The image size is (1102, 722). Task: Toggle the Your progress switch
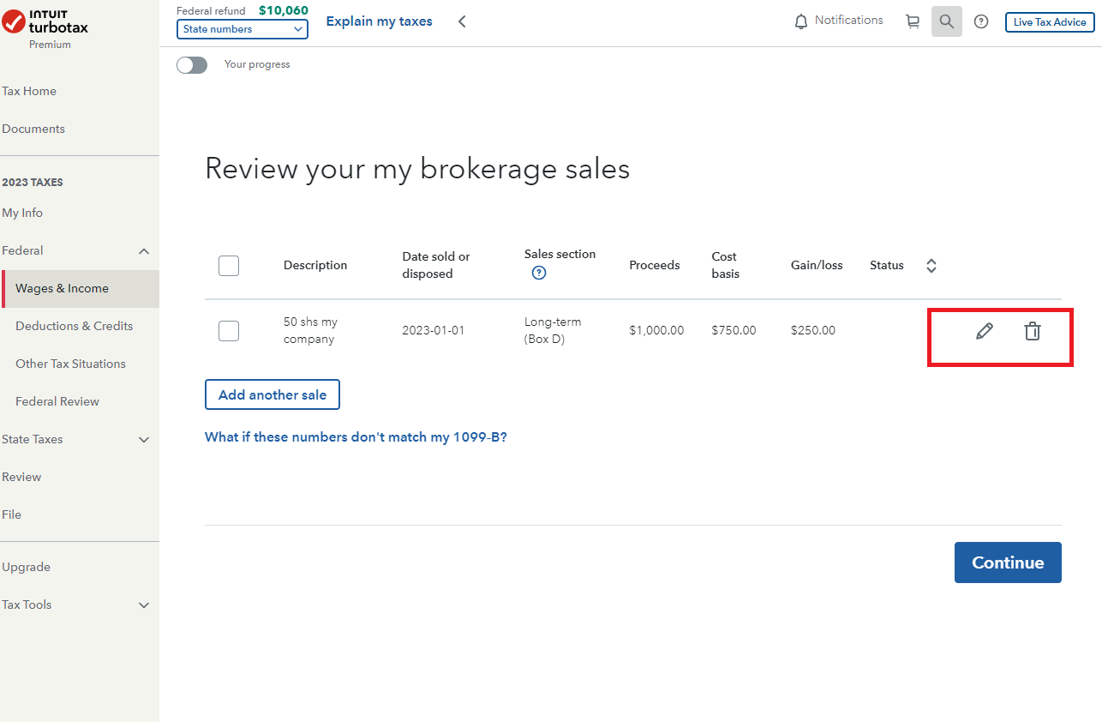pos(192,65)
